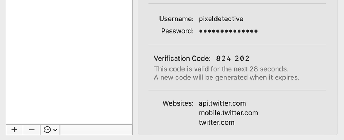Open the twitter.com website entry
Screen dimensions: 344x140
[x=216, y=122]
